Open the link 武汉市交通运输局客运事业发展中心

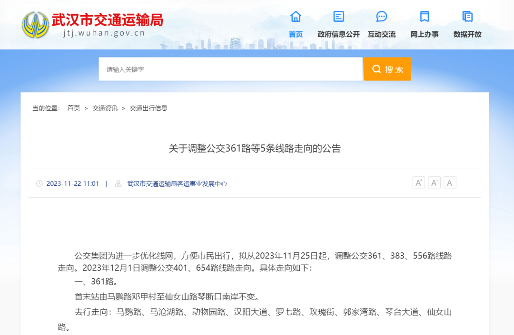177,183
